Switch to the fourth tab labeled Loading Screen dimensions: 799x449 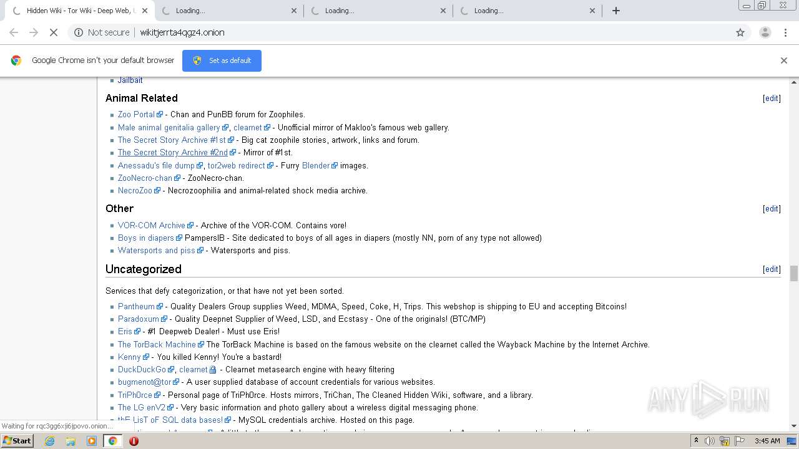point(526,11)
